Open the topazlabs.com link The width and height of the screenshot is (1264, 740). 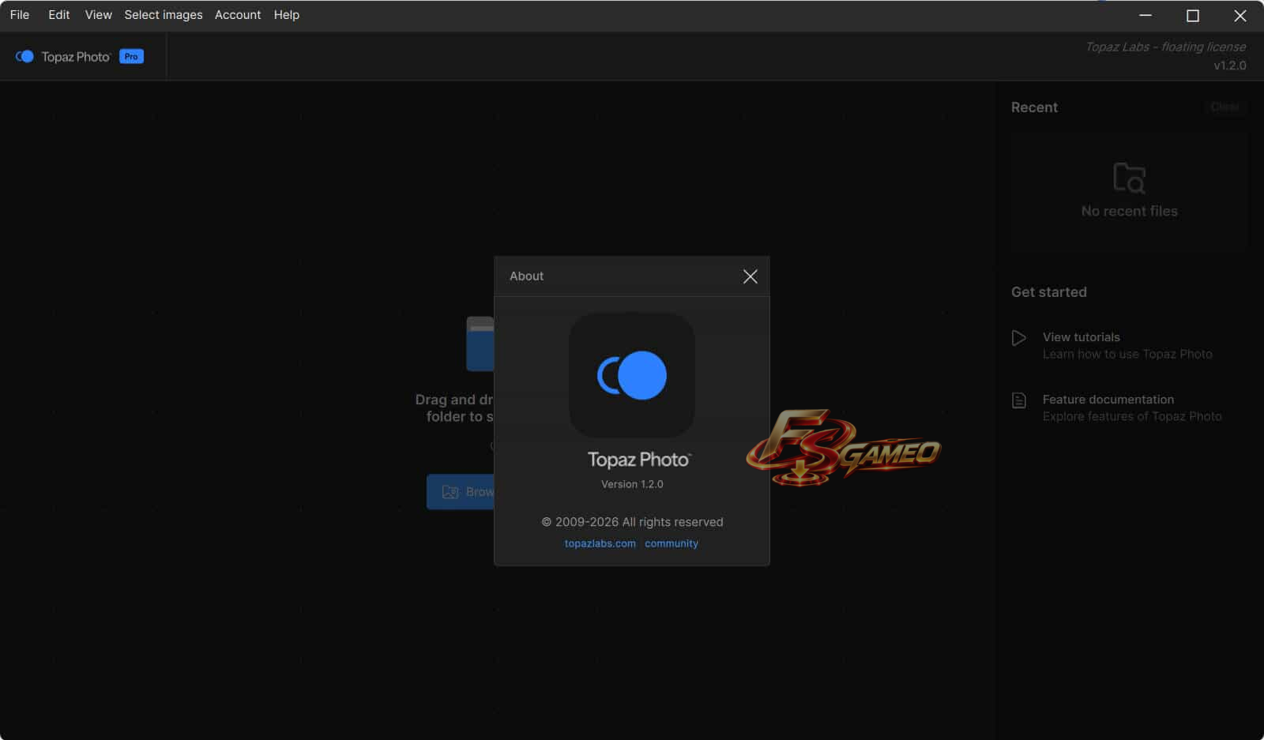600,543
